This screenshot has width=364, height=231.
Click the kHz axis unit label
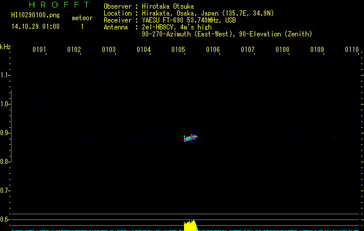click(x=5, y=47)
